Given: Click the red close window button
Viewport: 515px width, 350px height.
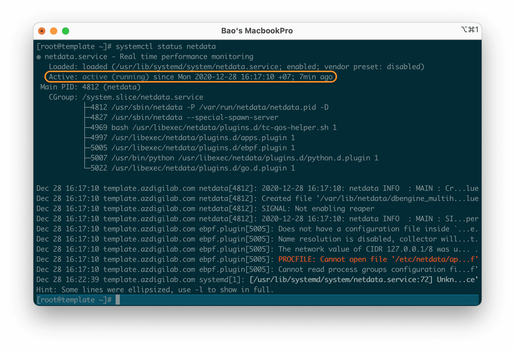Looking at the screenshot, I should click(42, 31).
